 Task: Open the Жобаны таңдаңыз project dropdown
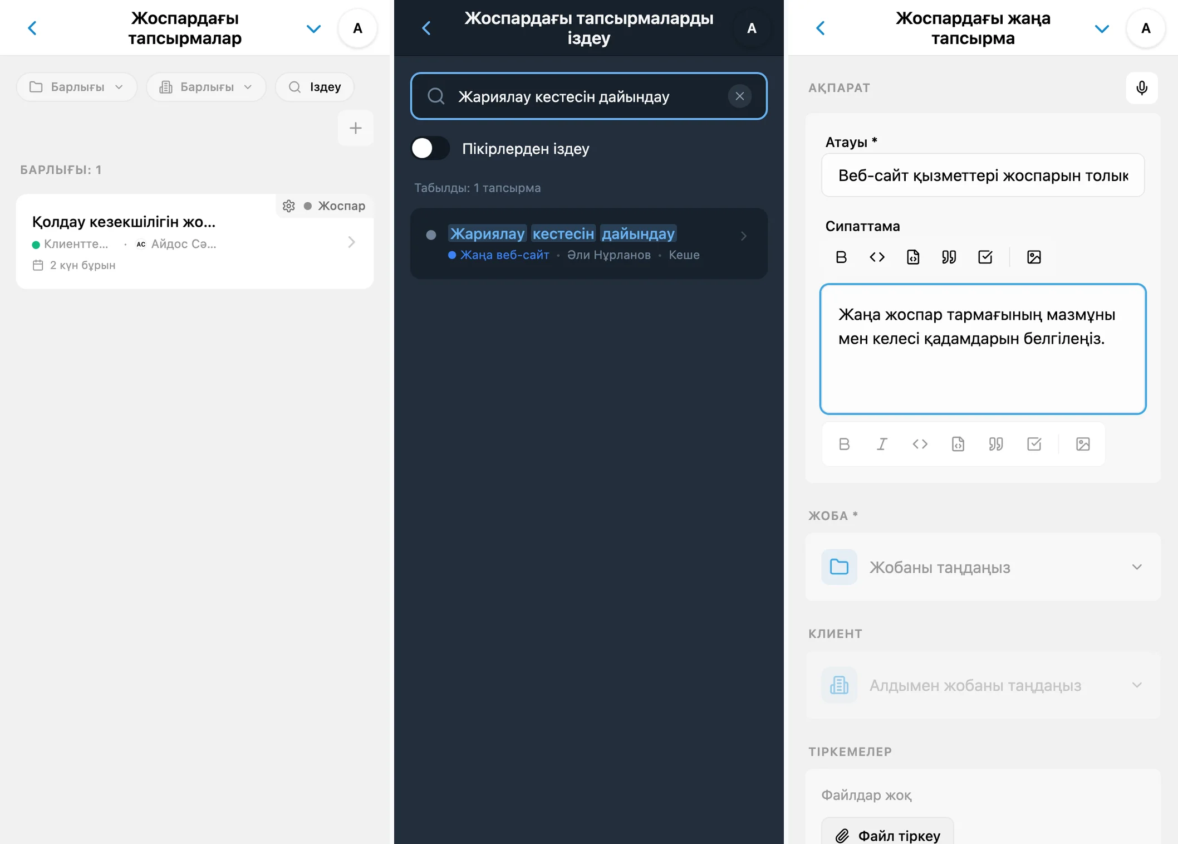[x=983, y=567]
